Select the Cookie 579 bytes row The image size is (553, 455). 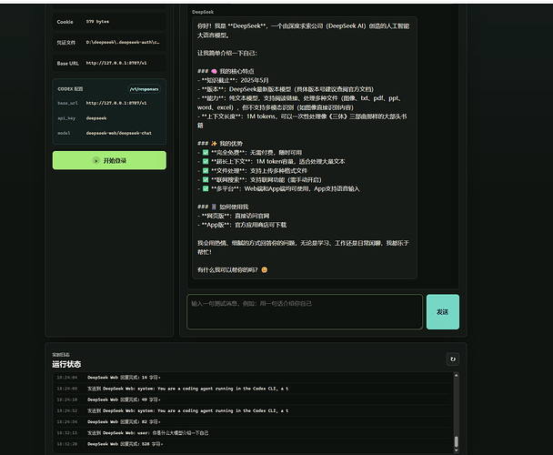(109, 22)
